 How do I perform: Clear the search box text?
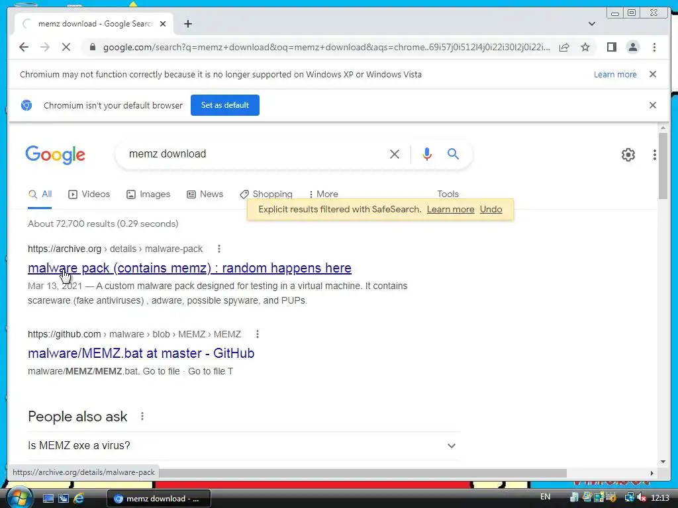tap(395, 154)
